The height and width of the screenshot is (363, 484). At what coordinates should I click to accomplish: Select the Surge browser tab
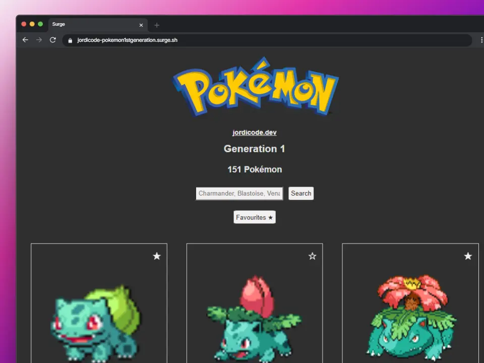pos(91,24)
